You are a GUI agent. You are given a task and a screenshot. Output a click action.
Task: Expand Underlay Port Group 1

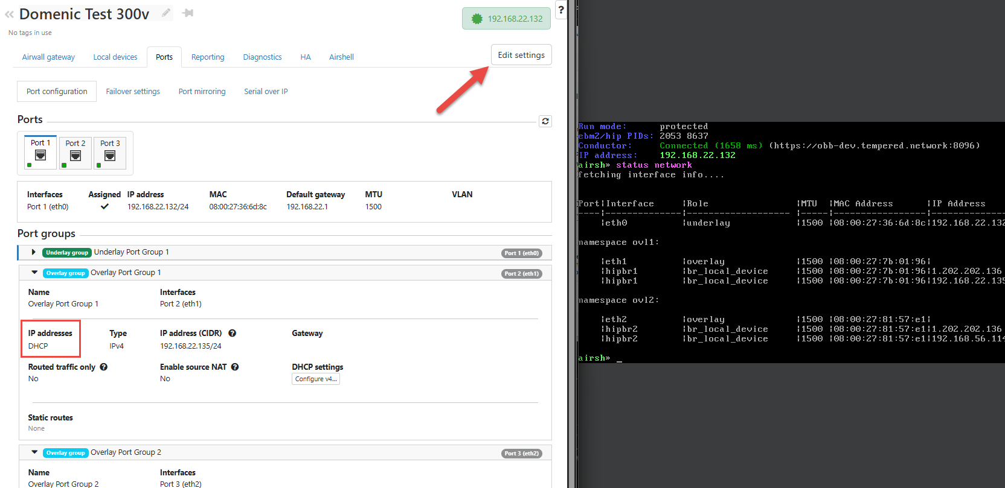pyautogui.click(x=33, y=252)
